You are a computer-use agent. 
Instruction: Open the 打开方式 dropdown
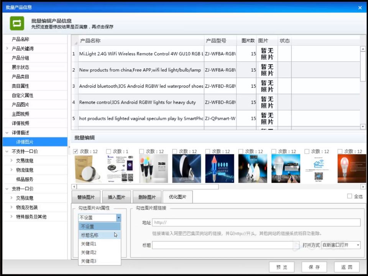[340, 245]
